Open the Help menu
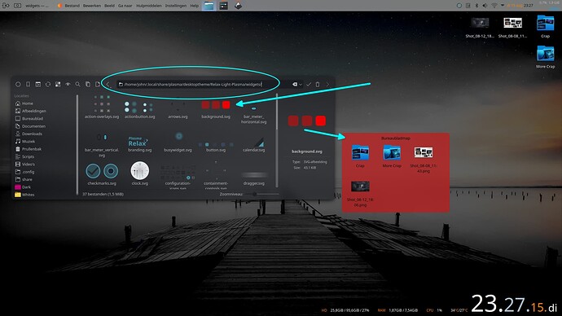 tap(195, 6)
